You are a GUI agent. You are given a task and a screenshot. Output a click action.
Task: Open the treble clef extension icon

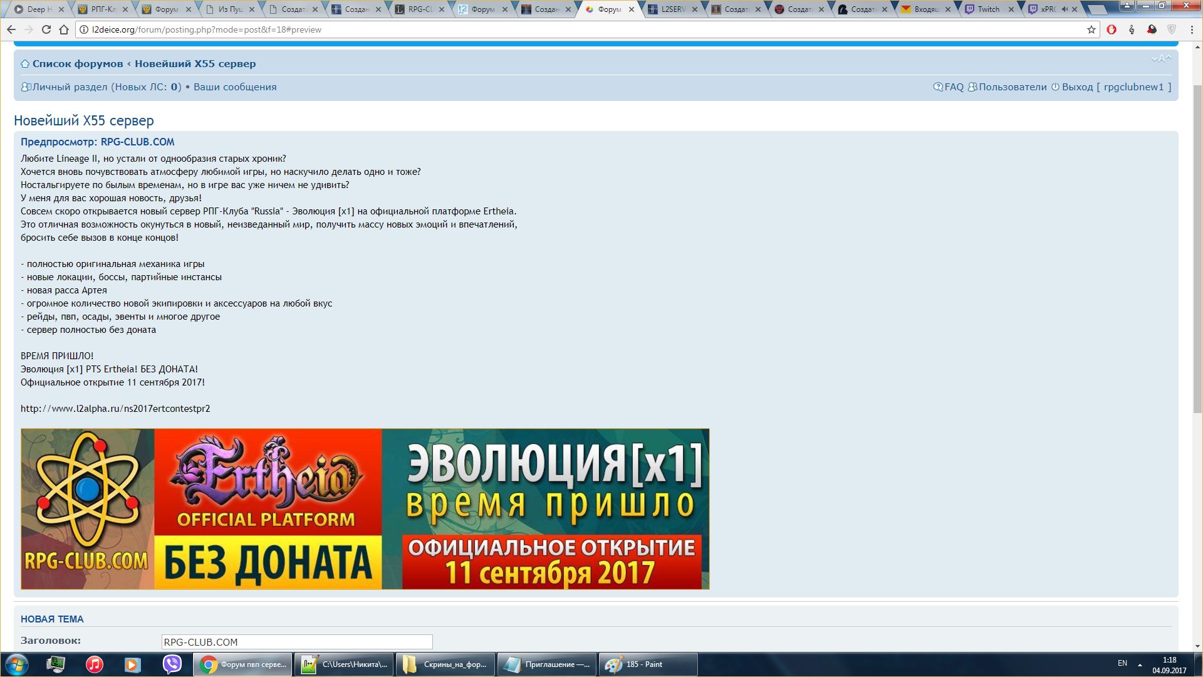(x=1132, y=29)
